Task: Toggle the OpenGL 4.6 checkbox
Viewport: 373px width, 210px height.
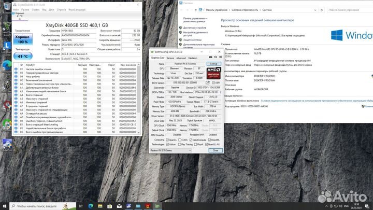Action: coord(206,145)
